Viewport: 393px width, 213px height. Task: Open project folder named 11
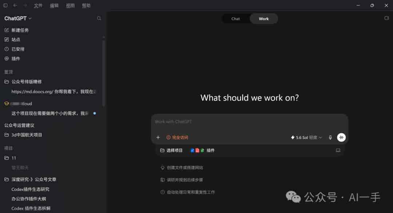(10, 158)
